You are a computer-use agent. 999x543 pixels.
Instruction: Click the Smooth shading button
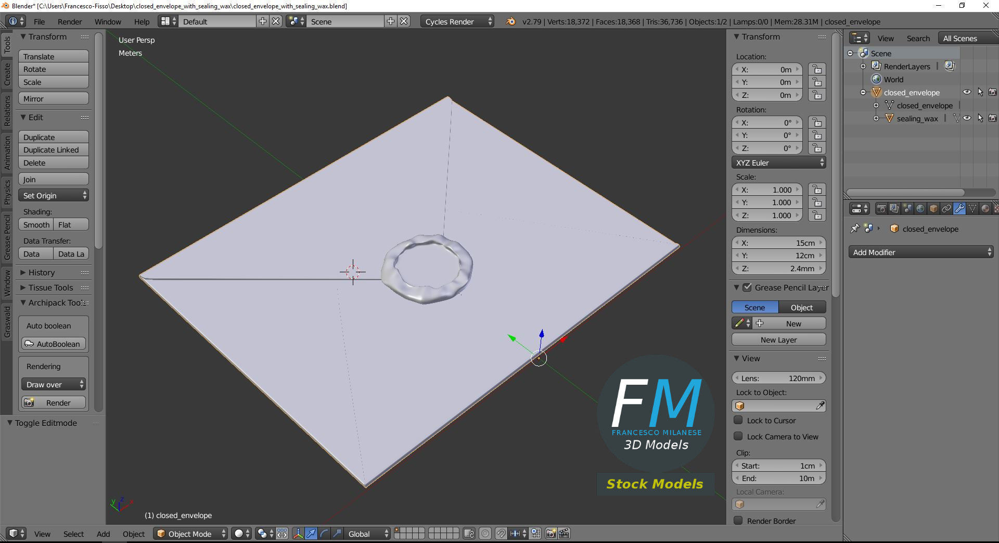pos(35,224)
